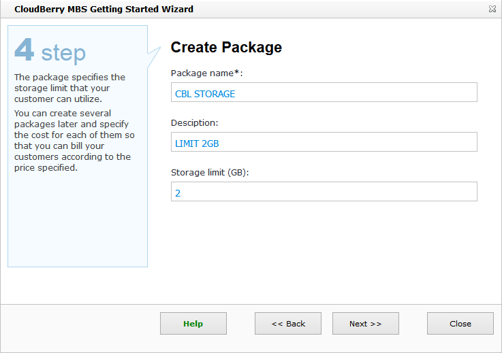Click the sidebar paragraph about storage limit

[69, 88]
